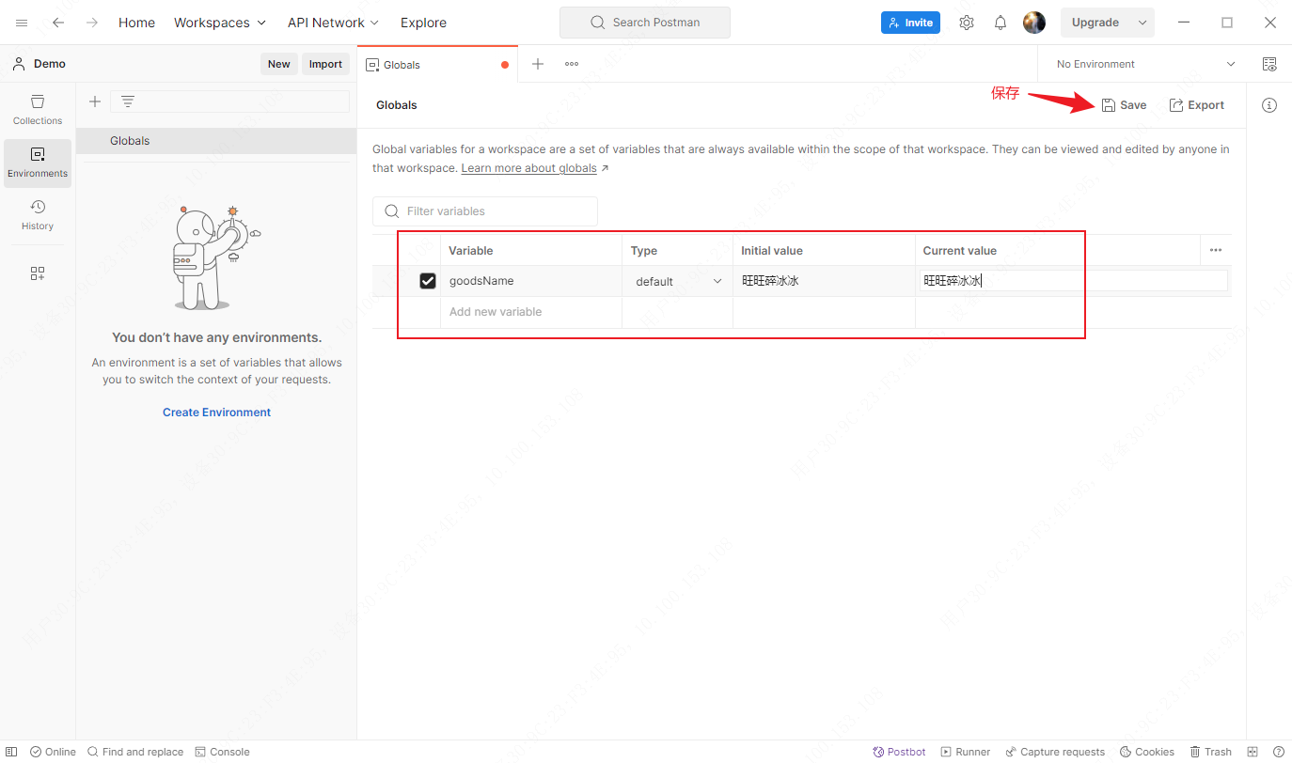Viewport: 1292px width, 763px height.
Task: Open the No Environment selector
Action: click(x=1146, y=64)
